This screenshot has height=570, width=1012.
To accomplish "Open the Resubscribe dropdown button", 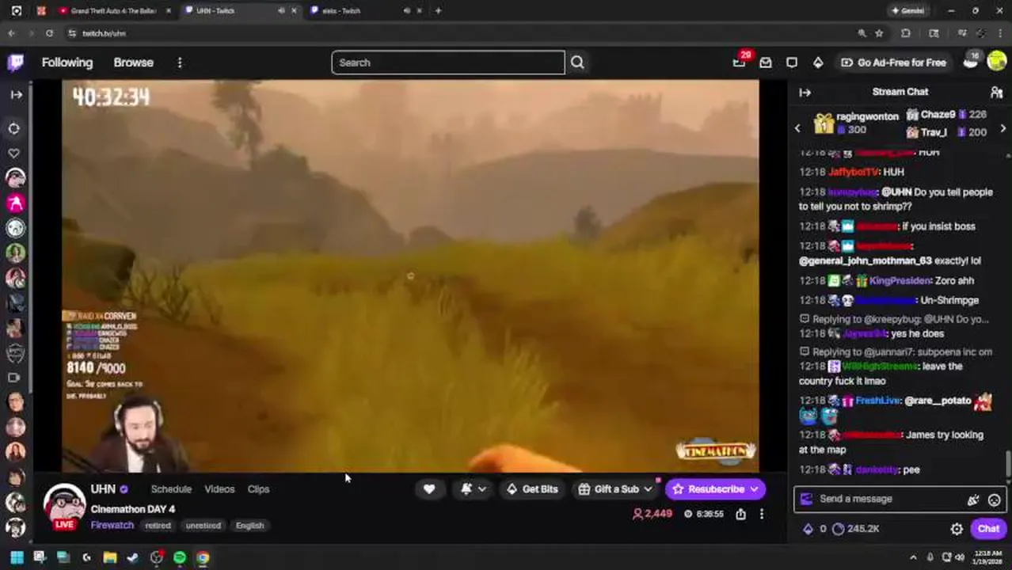I will [715, 489].
